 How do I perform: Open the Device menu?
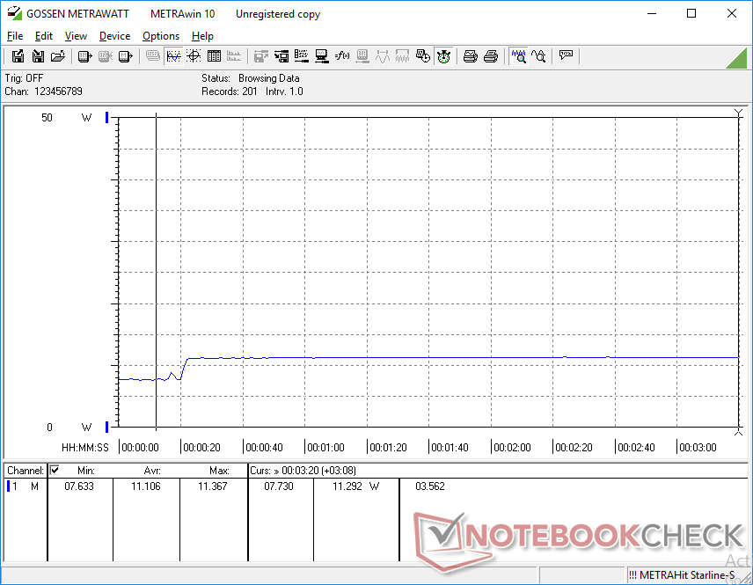(x=114, y=36)
